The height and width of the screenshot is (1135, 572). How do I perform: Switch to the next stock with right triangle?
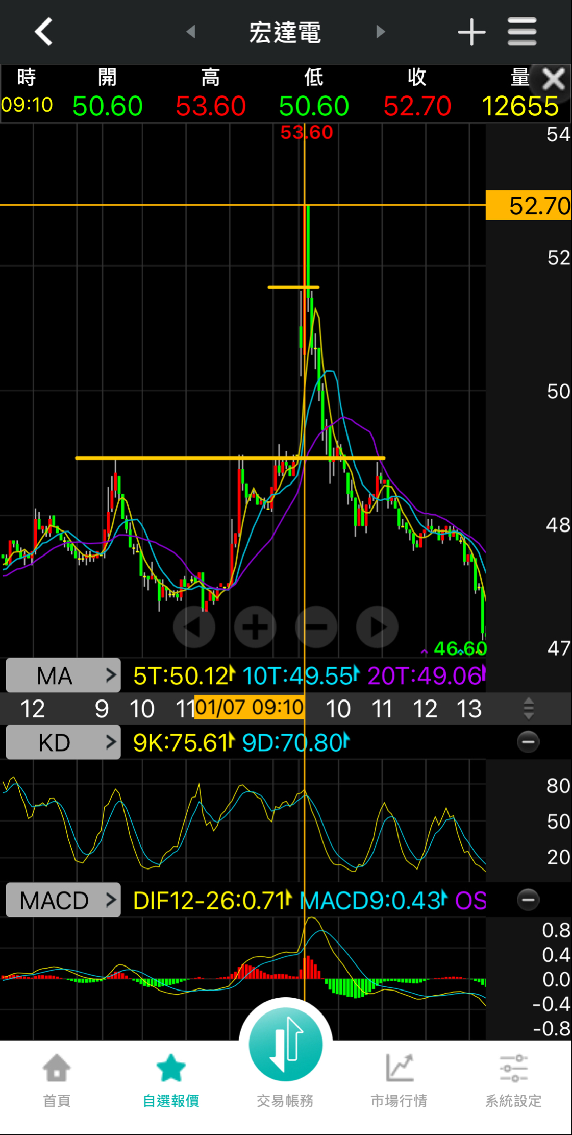(380, 32)
